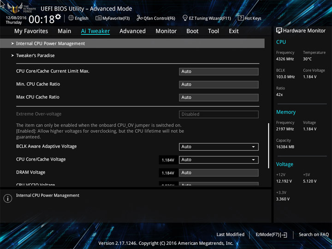The width and height of the screenshot is (332, 249).
Task: Click the Max CPU Cache Ratio field
Action: pyautogui.click(x=219, y=97)
